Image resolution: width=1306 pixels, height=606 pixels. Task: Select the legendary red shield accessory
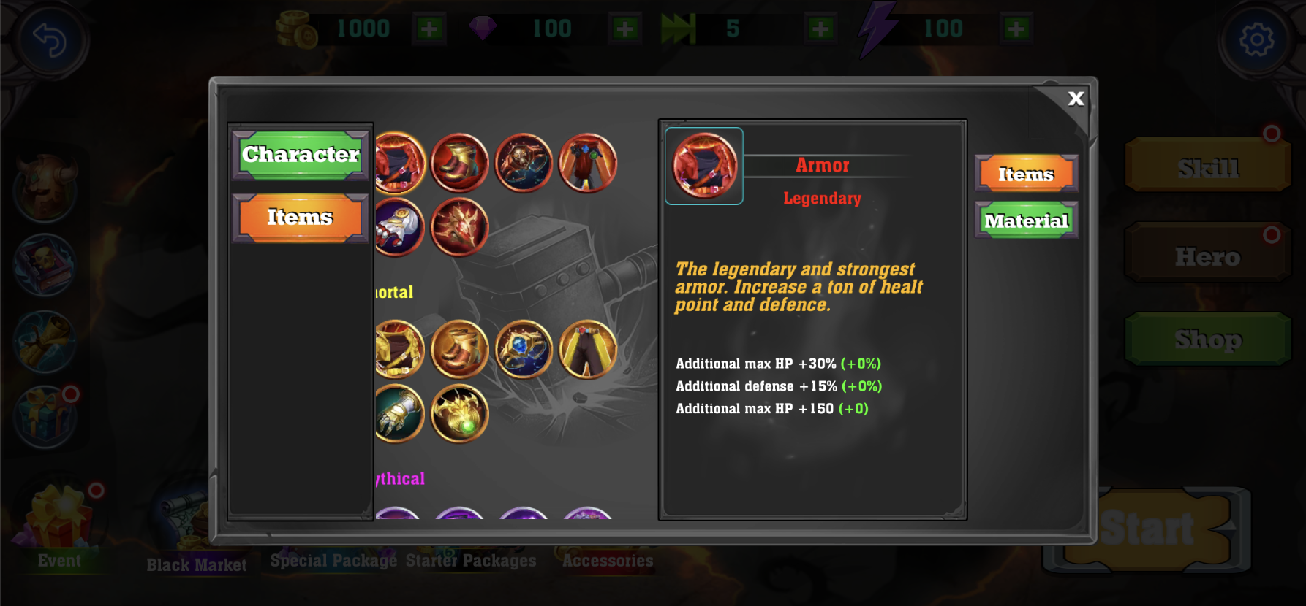click(524, 162)
